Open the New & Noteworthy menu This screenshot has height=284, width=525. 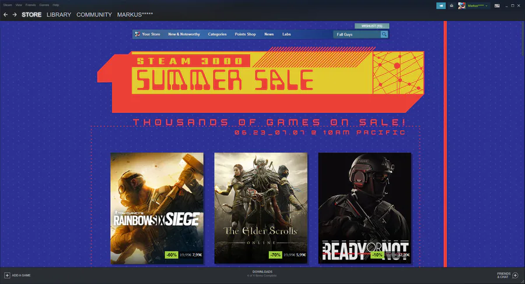click(x=184, y=34)
